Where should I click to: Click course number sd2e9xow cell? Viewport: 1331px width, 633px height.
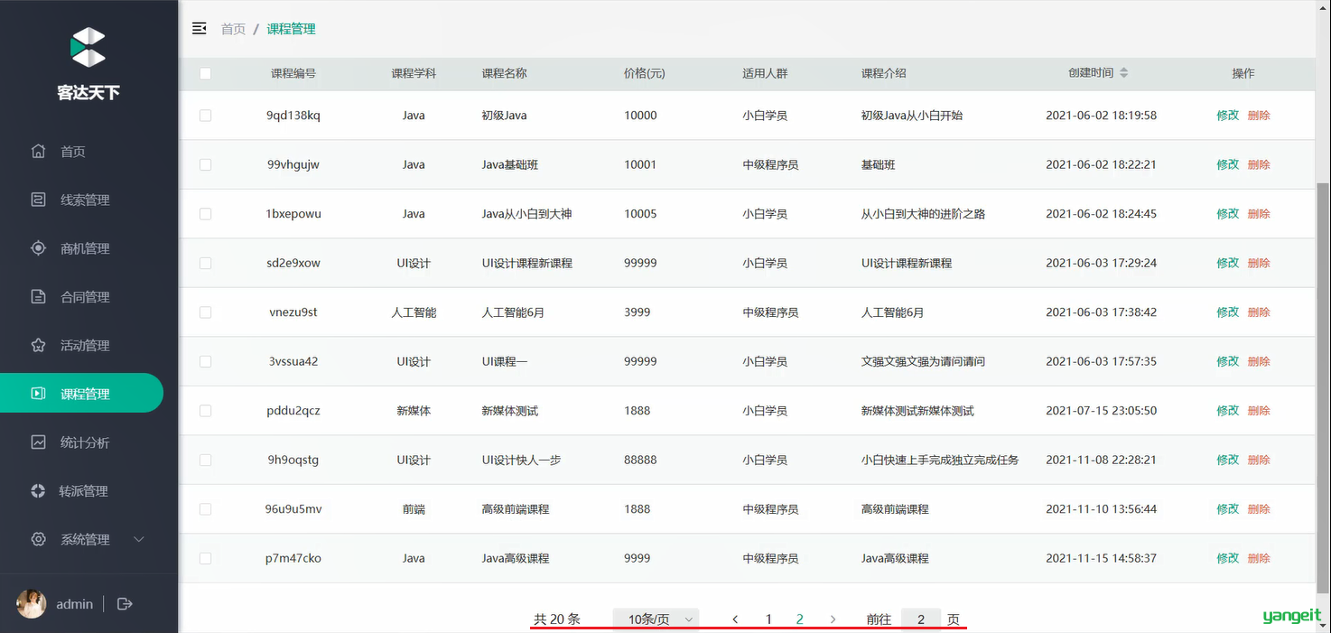(293, 263)
